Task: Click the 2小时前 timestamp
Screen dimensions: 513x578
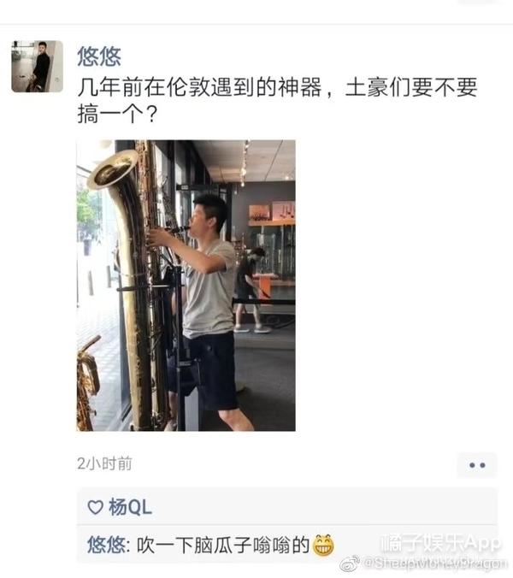Action: click(x=104, y=463)
